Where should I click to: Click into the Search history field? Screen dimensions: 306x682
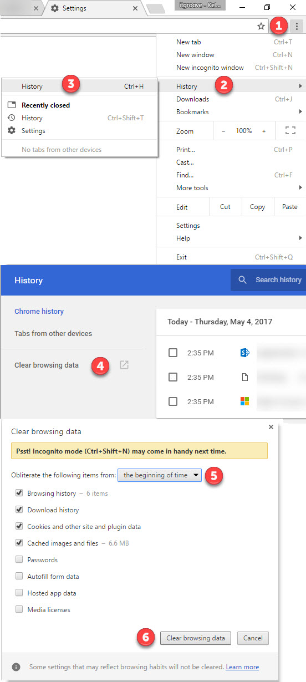(x=268, y=280)
